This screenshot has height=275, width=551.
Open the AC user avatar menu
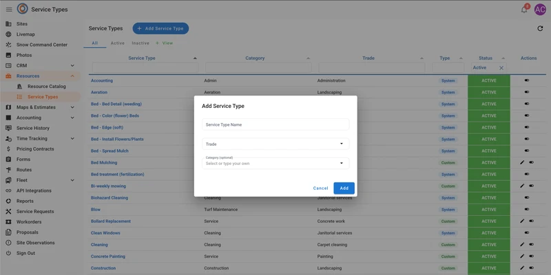pyautogui.click(x=540, y=10)
